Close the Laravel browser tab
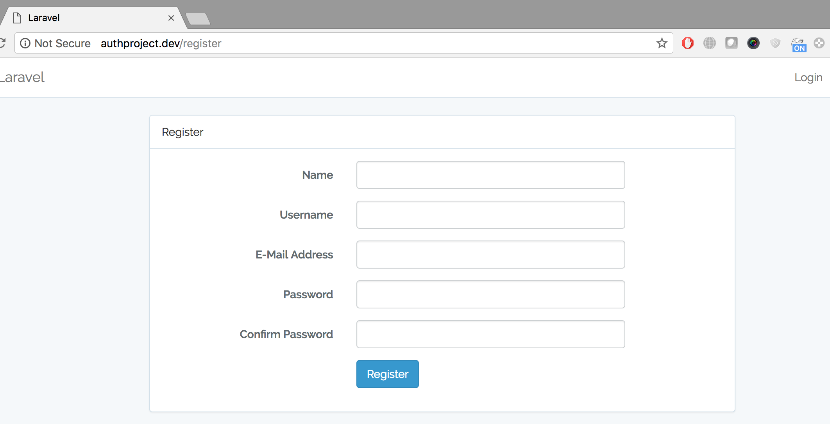This screenshot has height=424, width=830. [x=171, y=18]
